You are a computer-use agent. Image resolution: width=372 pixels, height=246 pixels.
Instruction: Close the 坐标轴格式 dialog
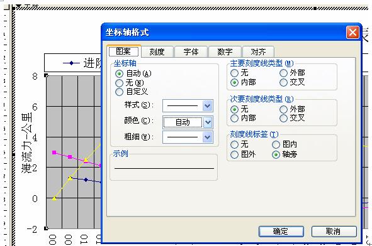352,32
